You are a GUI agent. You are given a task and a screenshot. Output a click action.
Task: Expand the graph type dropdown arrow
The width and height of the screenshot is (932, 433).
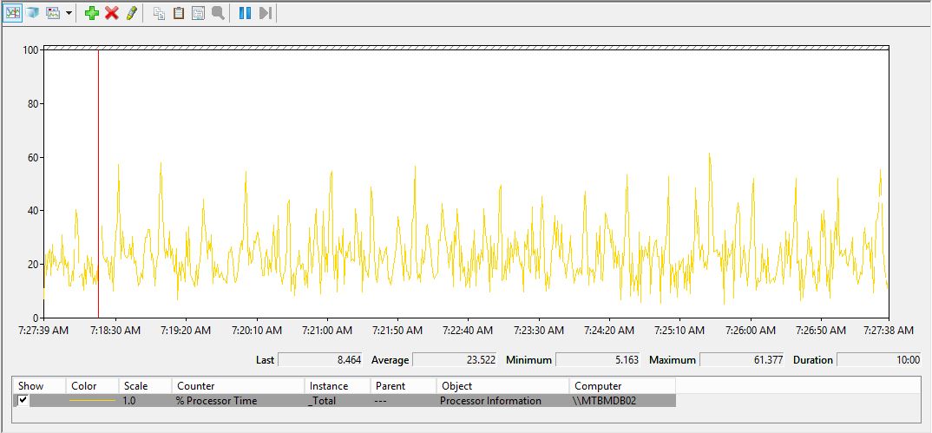[x=69, y=13]
